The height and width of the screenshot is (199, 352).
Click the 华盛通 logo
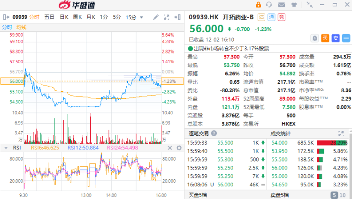click(77, 5)
